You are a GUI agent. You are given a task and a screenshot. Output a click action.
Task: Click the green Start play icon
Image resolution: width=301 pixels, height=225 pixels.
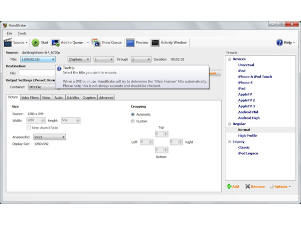35,42
